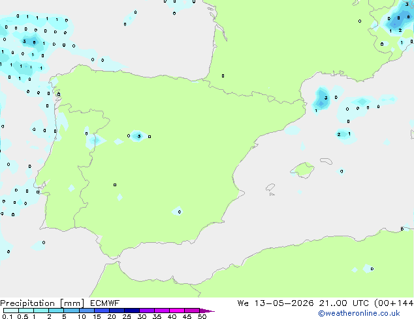The image size is (414, 319).
Task: Click the Ibiza island outline
Action: pyautogui.click(x=270, y=187)
